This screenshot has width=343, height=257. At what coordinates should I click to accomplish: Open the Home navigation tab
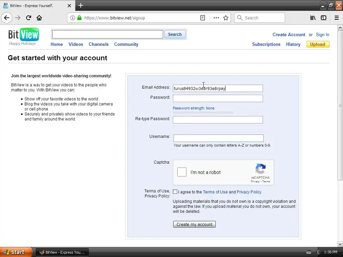[x=57, y=44]
